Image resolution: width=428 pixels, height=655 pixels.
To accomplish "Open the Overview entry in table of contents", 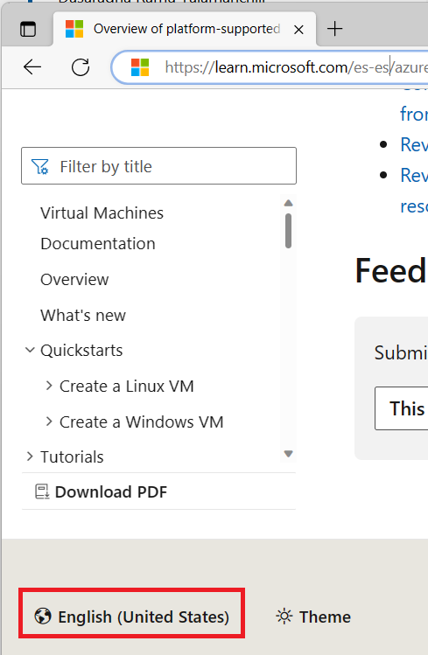I will (x=74, y=280).
